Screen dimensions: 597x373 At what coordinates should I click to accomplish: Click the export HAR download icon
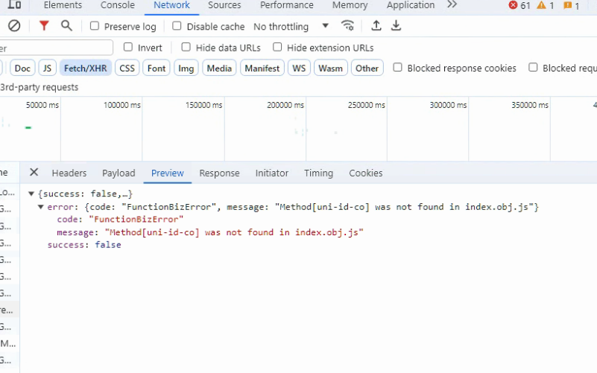tap(397, 26)
